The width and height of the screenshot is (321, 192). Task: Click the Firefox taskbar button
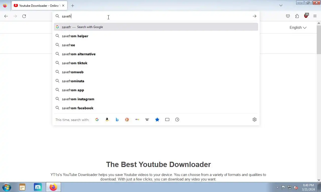coord(53,187)
